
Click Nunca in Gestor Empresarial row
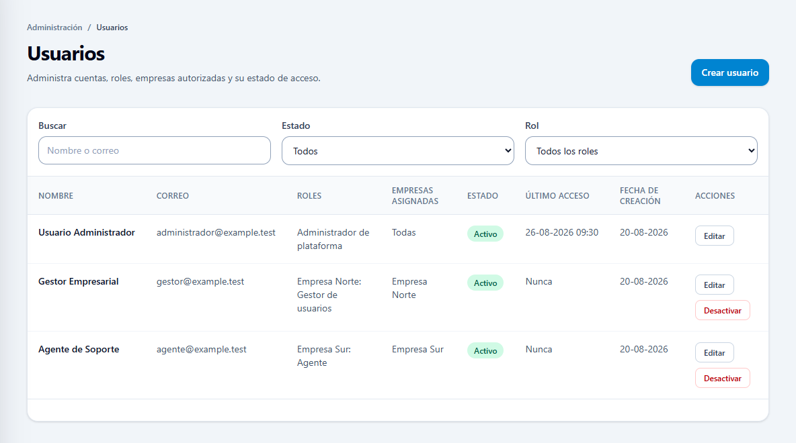(539, 281)
